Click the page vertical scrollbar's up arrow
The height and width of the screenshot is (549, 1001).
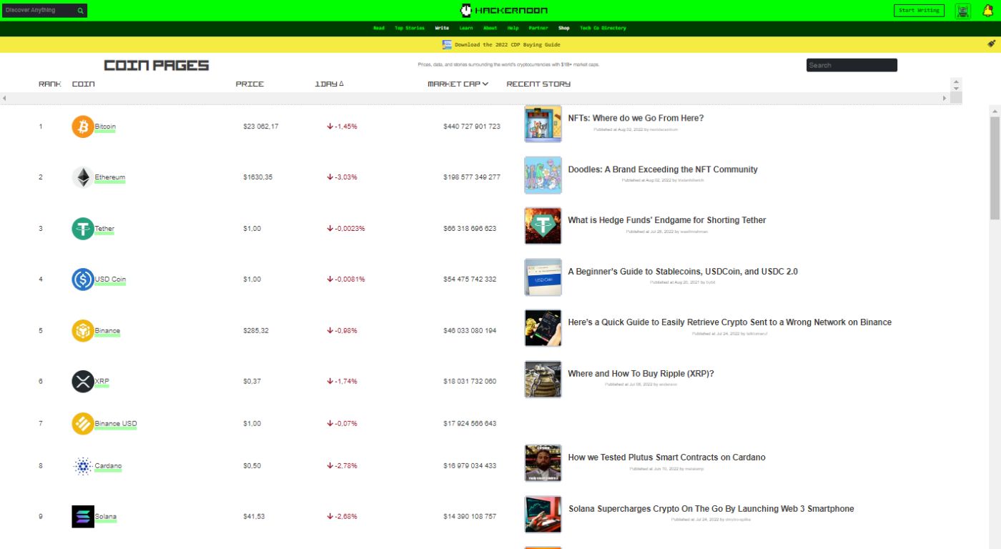(x=995, y=111)
